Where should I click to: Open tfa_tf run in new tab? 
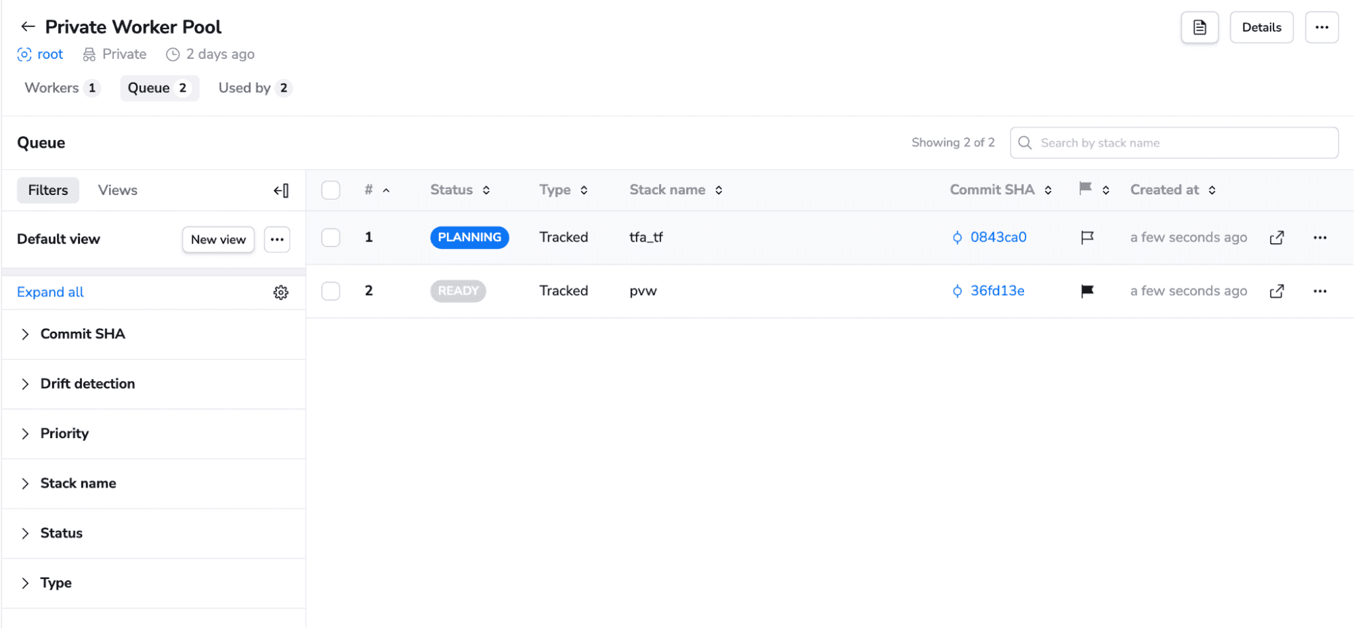(1277, 238)
